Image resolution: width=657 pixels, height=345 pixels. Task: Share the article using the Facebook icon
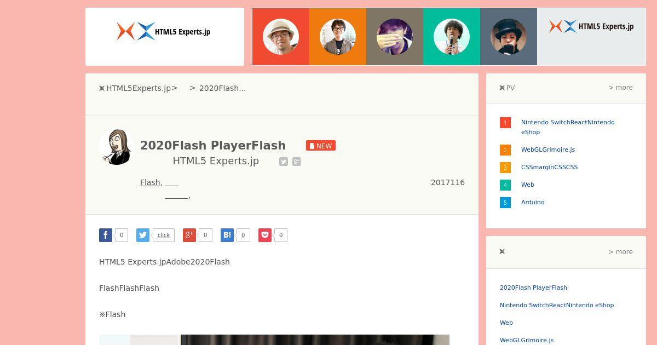[x=106, y=235]
